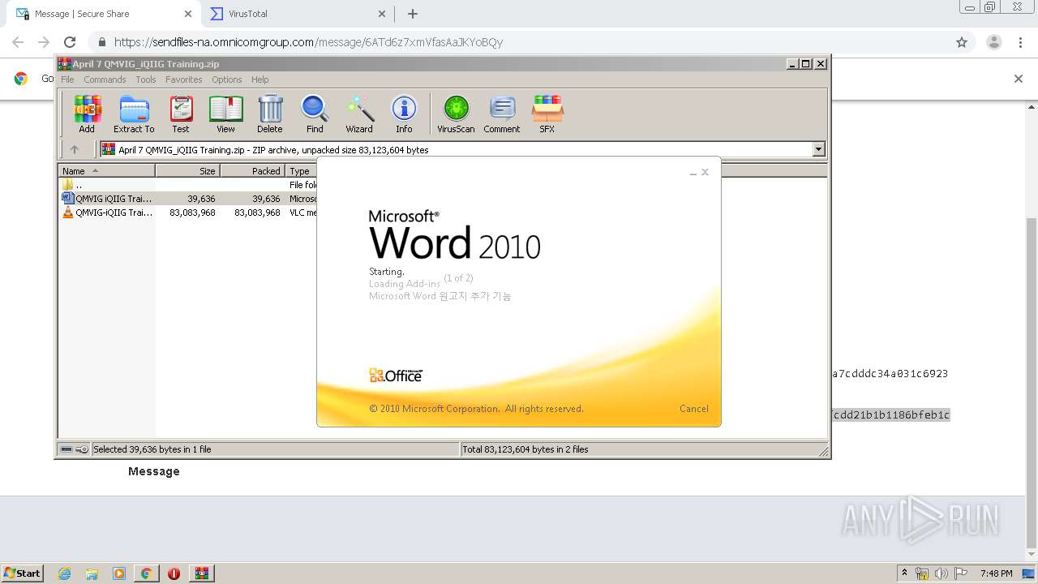The image size is (1038, 584).
Task: Open the Opera taskbar icon
Action: pyautogui.click(x=174, y=573)
